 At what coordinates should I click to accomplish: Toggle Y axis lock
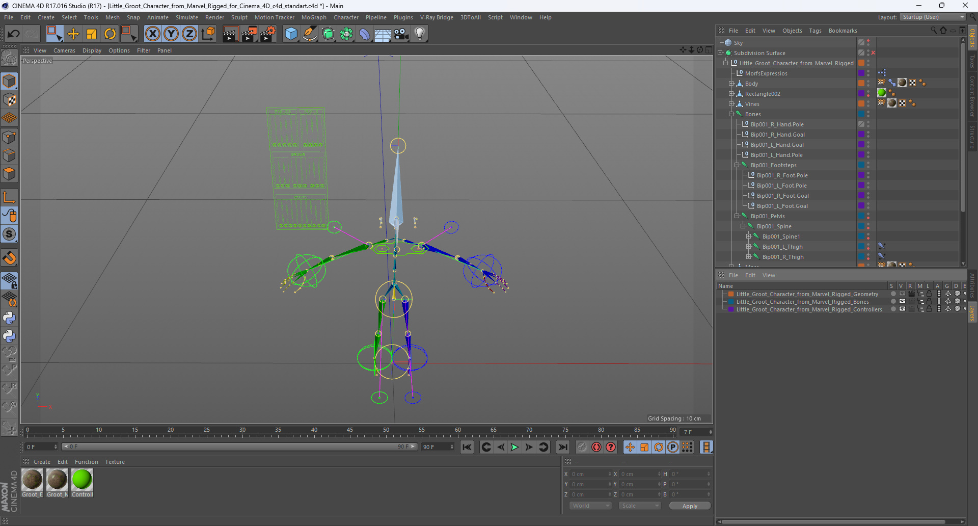click(171, 34)
